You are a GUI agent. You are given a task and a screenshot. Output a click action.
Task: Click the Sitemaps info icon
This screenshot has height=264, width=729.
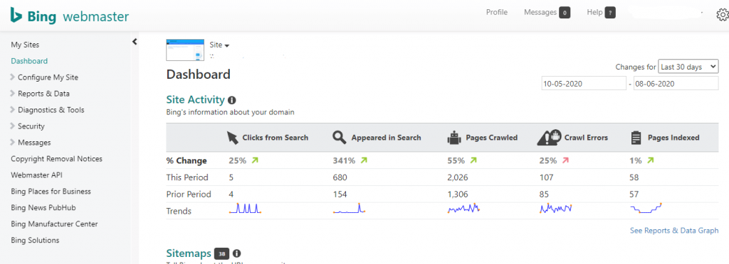point(236,253)
